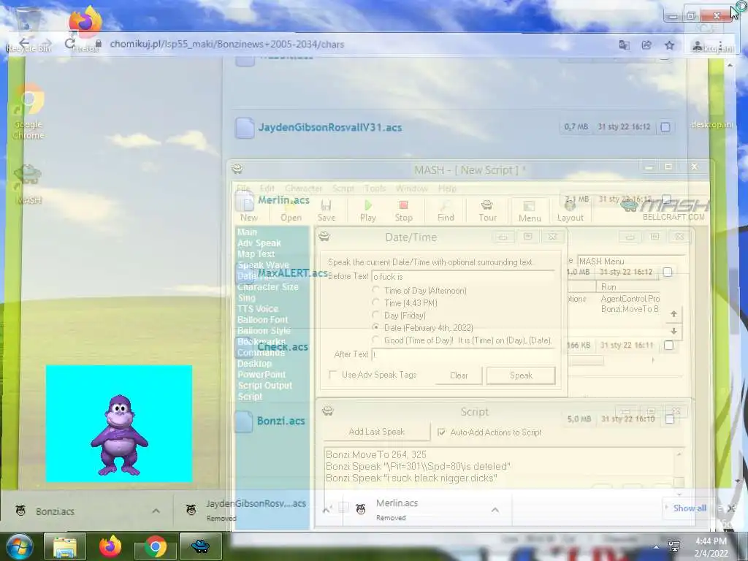Select the MASH desktop shortcut
The height and width of the screenshot is (561, 748).
point(28,184)
